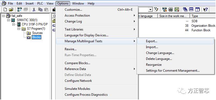The image size is (216, 100).
Task: Select the Sources folder in the tree
Action: [37, 33]
